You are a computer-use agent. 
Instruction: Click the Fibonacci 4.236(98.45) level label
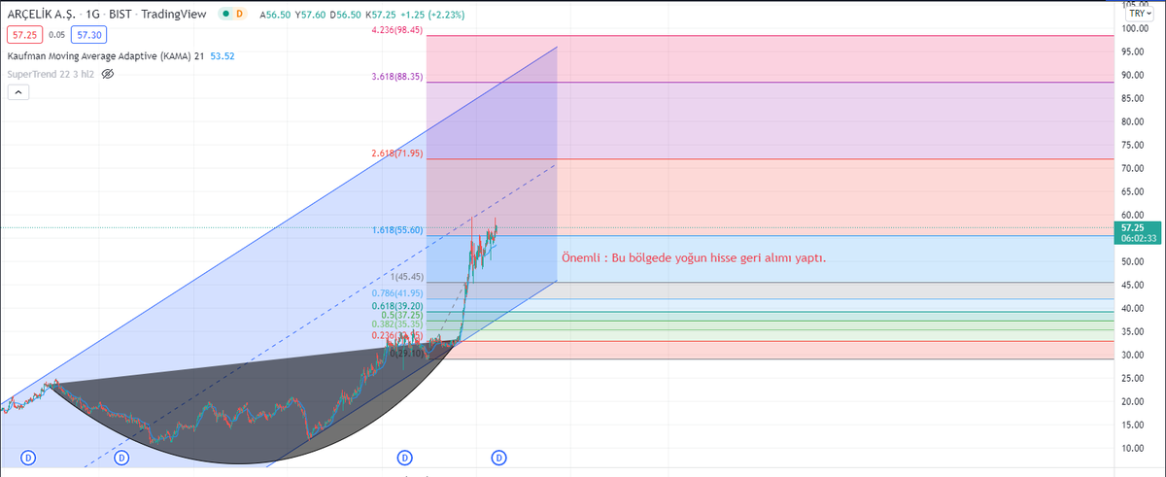(x=398, y=30)
